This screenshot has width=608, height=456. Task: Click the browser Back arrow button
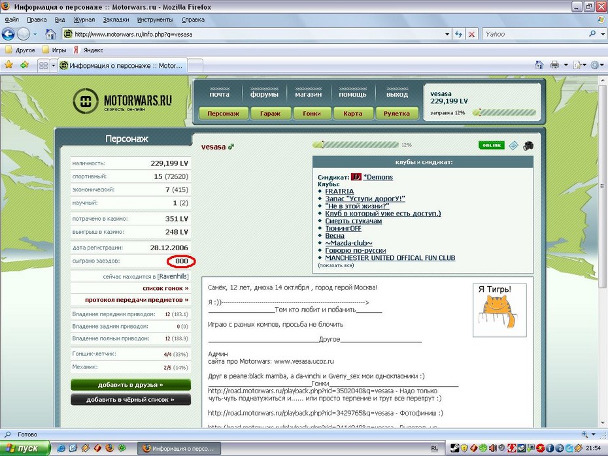click(x=8, y=34)
